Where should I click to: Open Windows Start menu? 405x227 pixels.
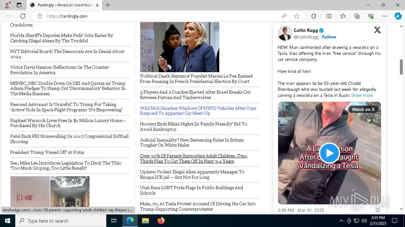(8, 221)
